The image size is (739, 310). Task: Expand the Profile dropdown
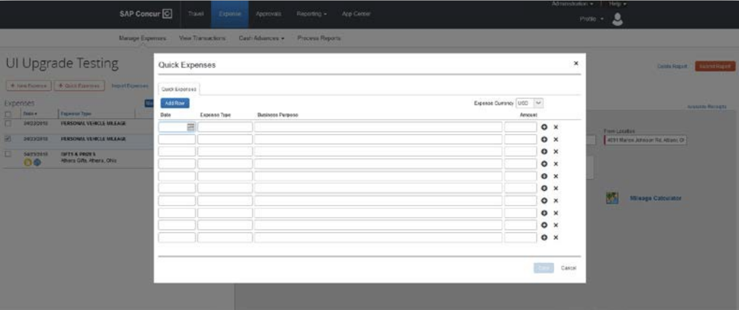click(591, 19)
